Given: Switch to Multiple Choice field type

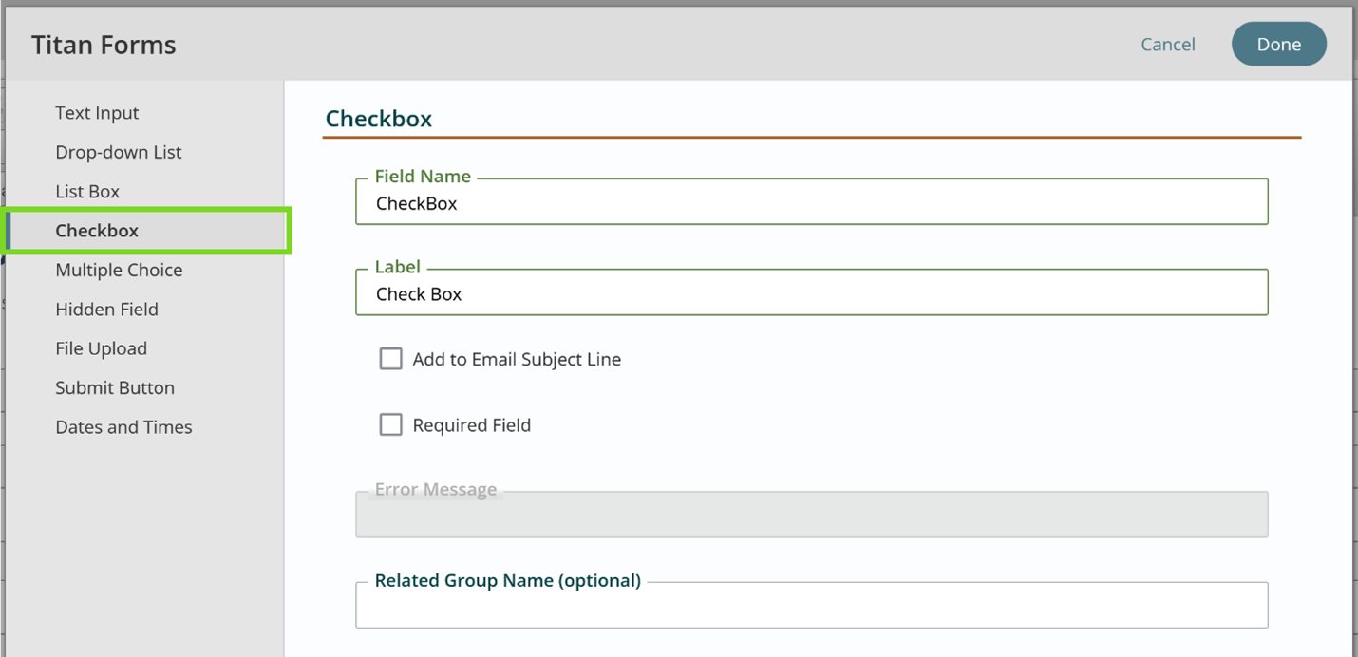Looking at the screenshot, I should tap(119, 271).
